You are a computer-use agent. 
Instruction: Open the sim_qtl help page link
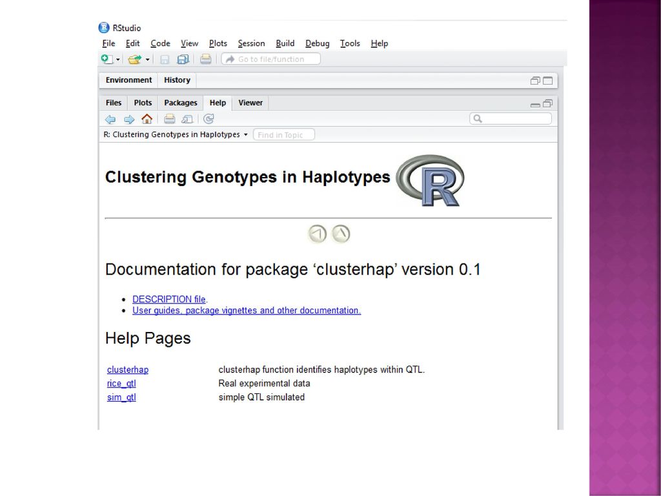121,397
